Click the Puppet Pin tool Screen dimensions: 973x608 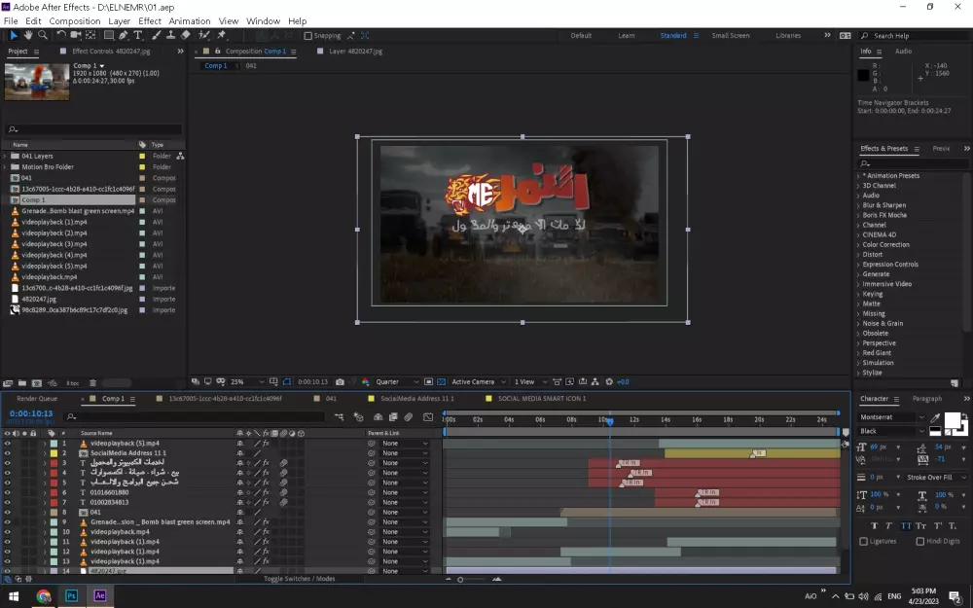(x=221, y=35)
